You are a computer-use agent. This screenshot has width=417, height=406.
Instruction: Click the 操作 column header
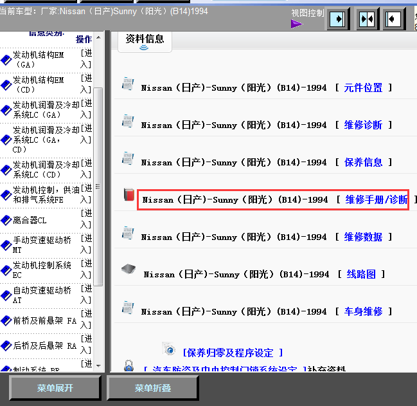pyautogui.click(x=84, y=39)
